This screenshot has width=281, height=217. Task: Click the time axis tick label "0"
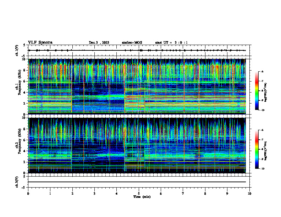[x=28, y=194]
